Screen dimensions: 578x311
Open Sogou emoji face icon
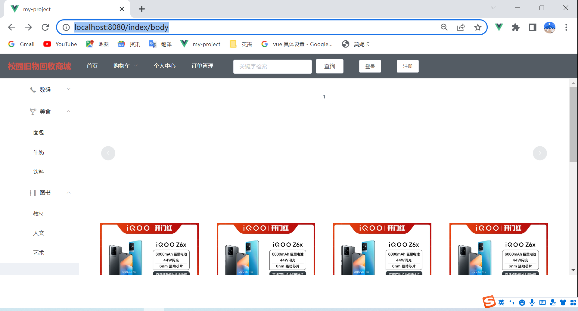pos(522,303)
